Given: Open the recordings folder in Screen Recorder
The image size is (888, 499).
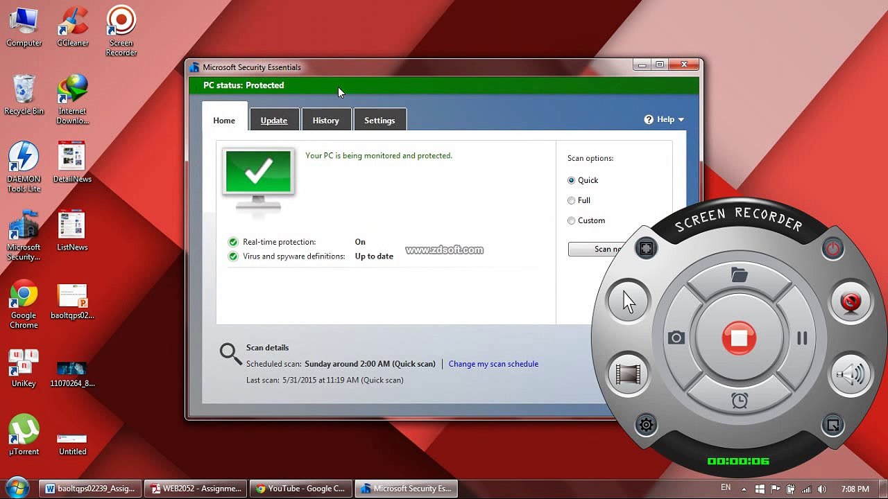Looking at the screenshot, I should click(x=740, y=276).
